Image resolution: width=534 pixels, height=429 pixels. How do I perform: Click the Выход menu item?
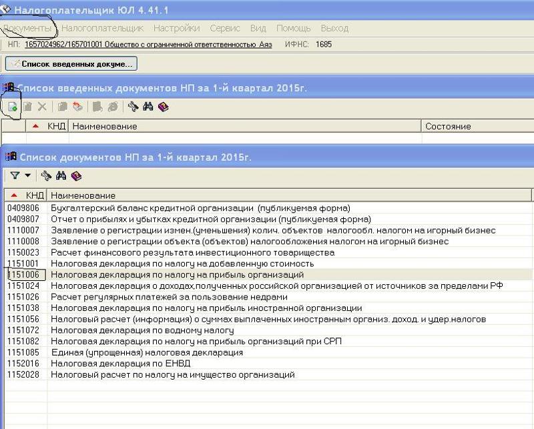click(x=334, y=28)
